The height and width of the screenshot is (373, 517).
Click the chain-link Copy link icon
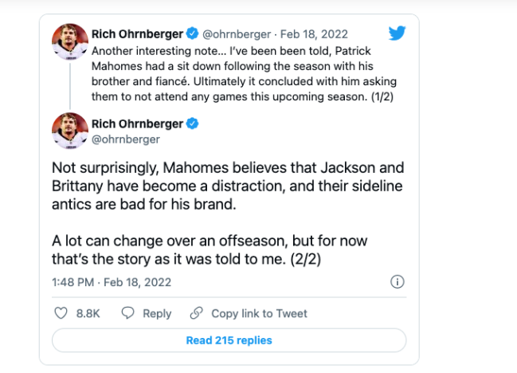196,313
